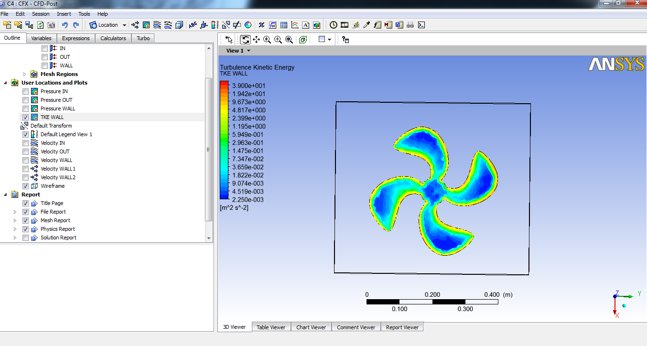
Task: Uncheck the TKE WALL contour checkbox
Action: (26, 117)
